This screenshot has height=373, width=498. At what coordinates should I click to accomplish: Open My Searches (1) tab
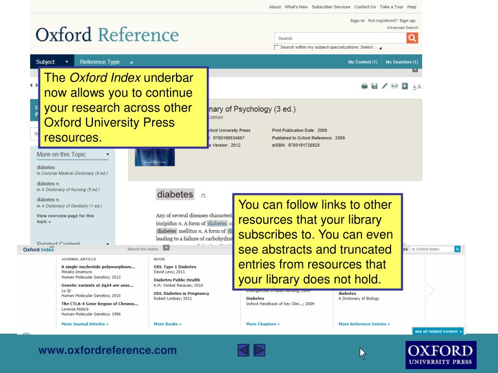(x=402, y=62)
